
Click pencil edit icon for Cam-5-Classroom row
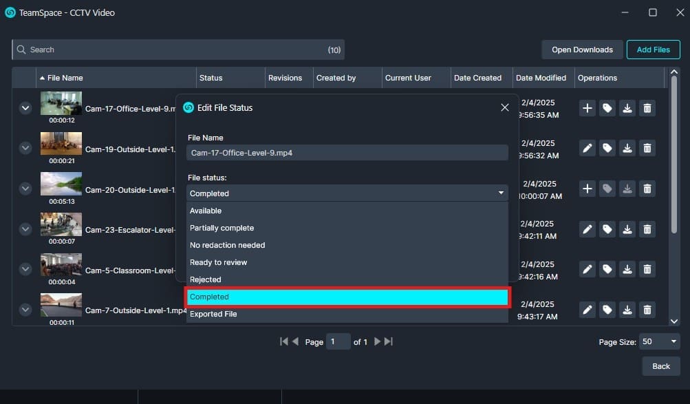coord(587,269)
